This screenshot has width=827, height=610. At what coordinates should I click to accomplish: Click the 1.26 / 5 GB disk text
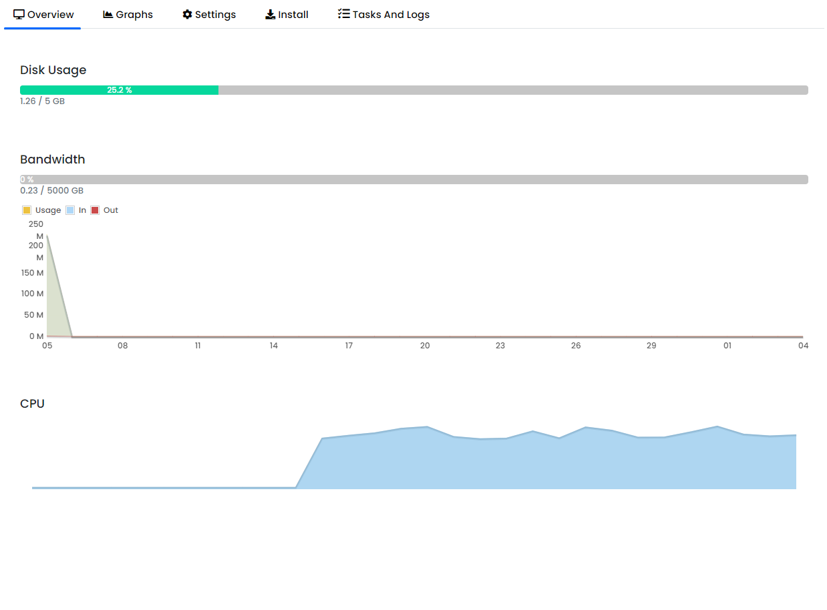(x=43, y=101)
